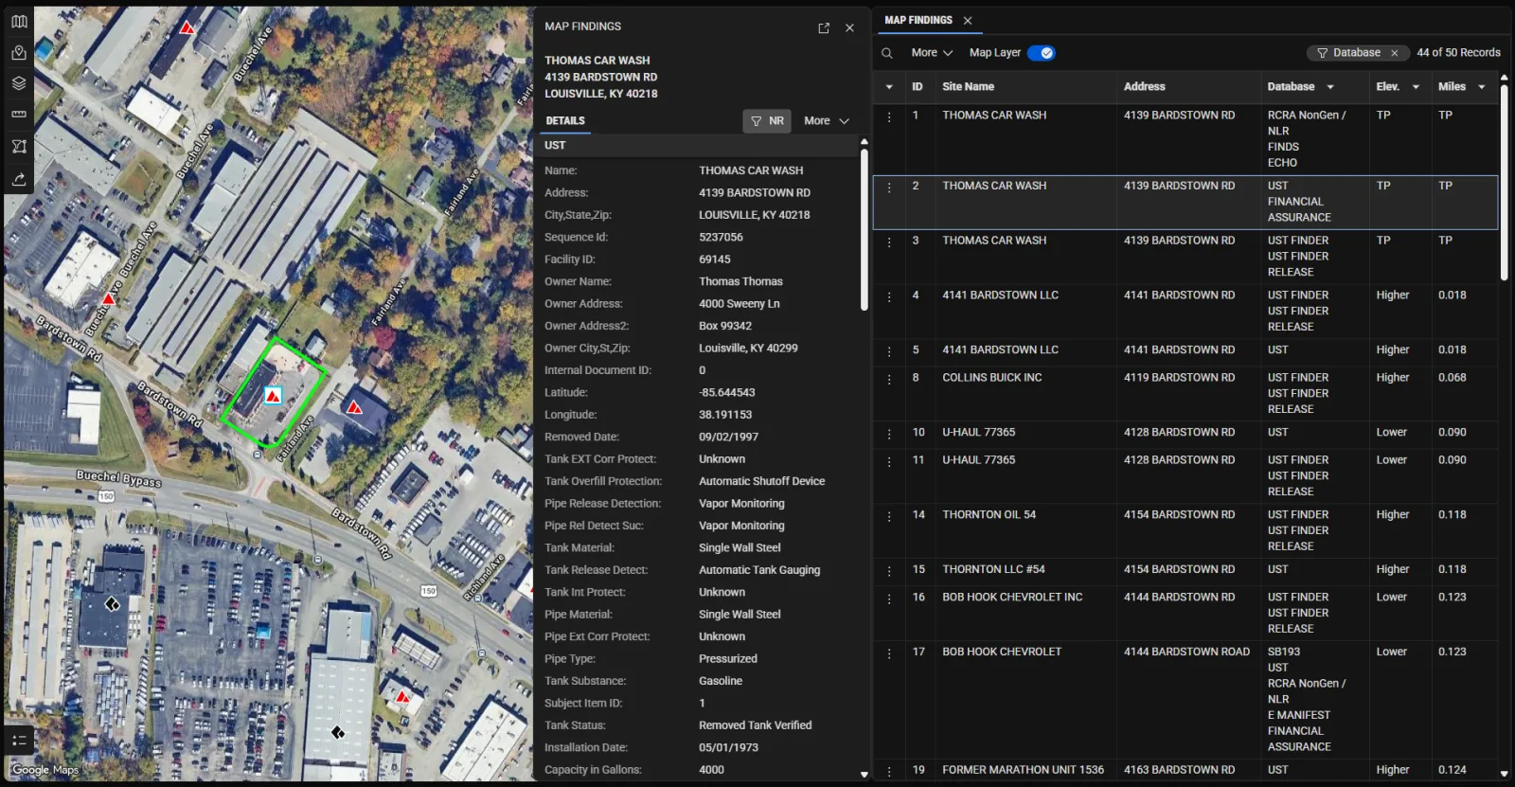Viewport: 1515px width, 787px height.
Task: Open row menu for Bob Hook Chevrolet Inc
Action: [889, 599]
